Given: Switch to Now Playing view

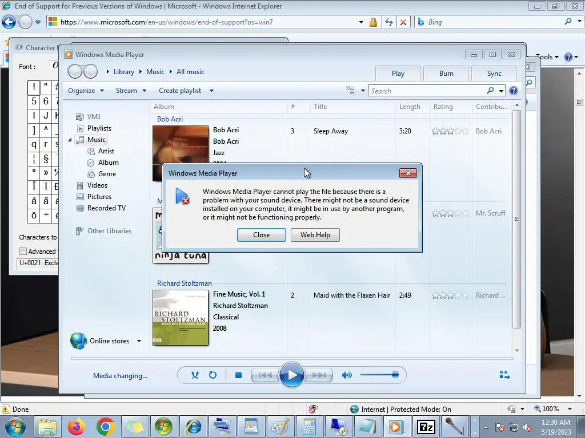Looking at the screenshot, I should (x=504, y=375).
